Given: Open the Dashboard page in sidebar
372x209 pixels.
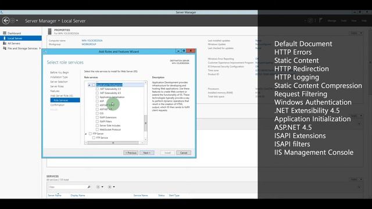Looking at the screenshot, I should click(x=14, y=33).
